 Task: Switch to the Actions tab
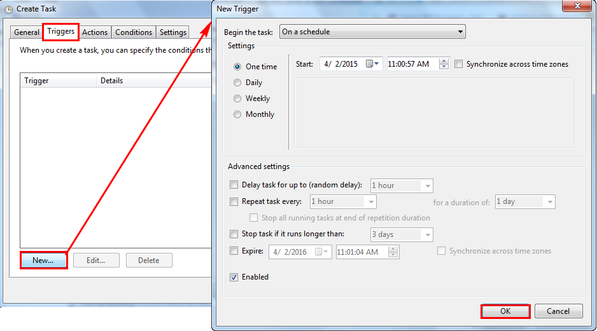point(95,32)
